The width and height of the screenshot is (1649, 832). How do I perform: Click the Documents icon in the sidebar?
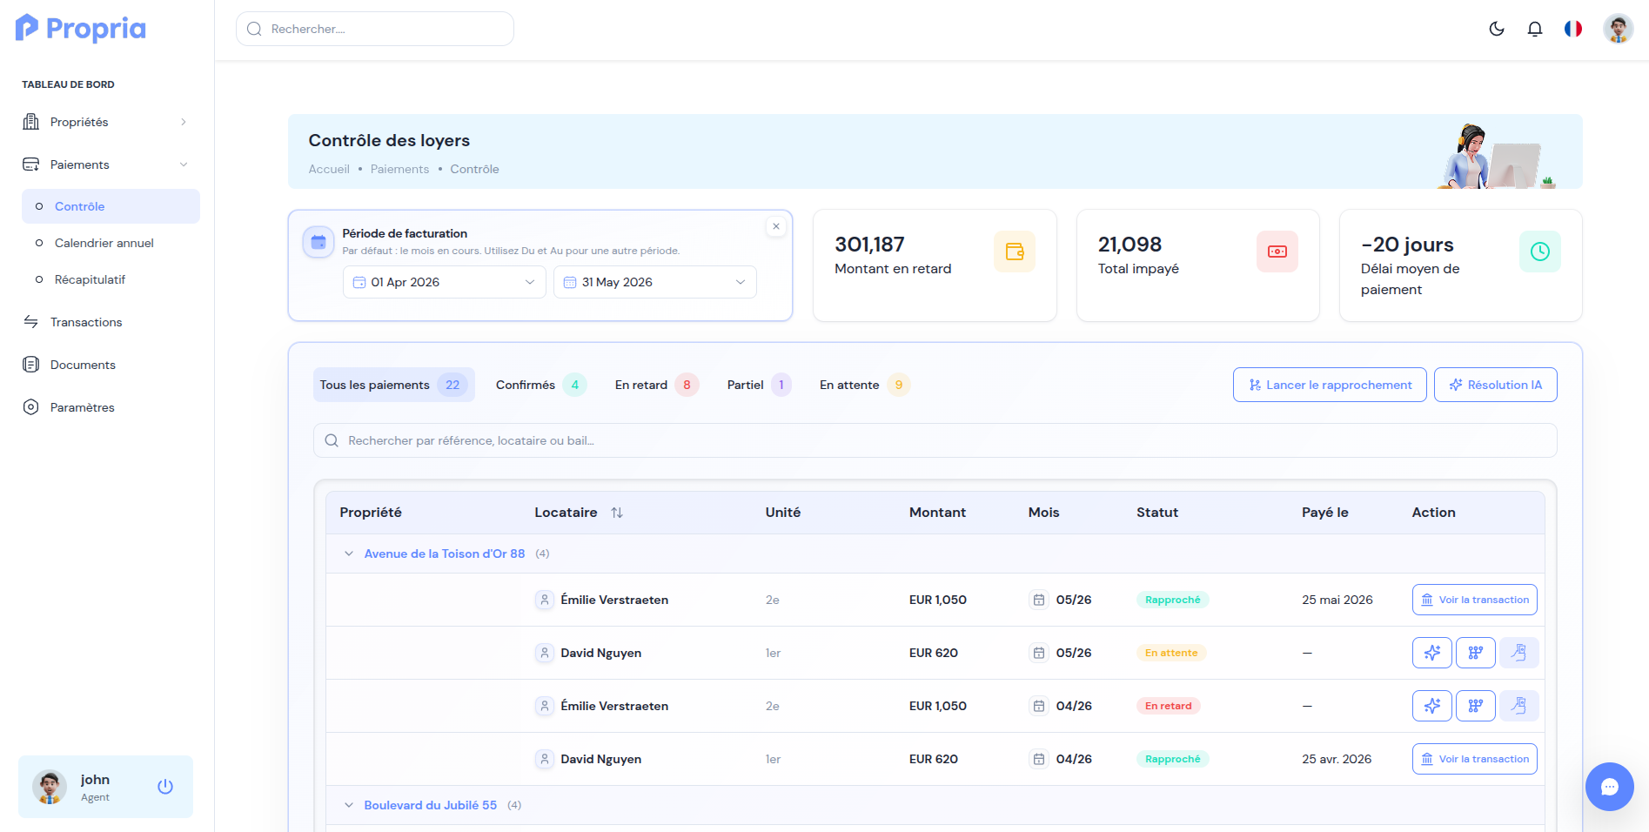(x=31, y=365)
